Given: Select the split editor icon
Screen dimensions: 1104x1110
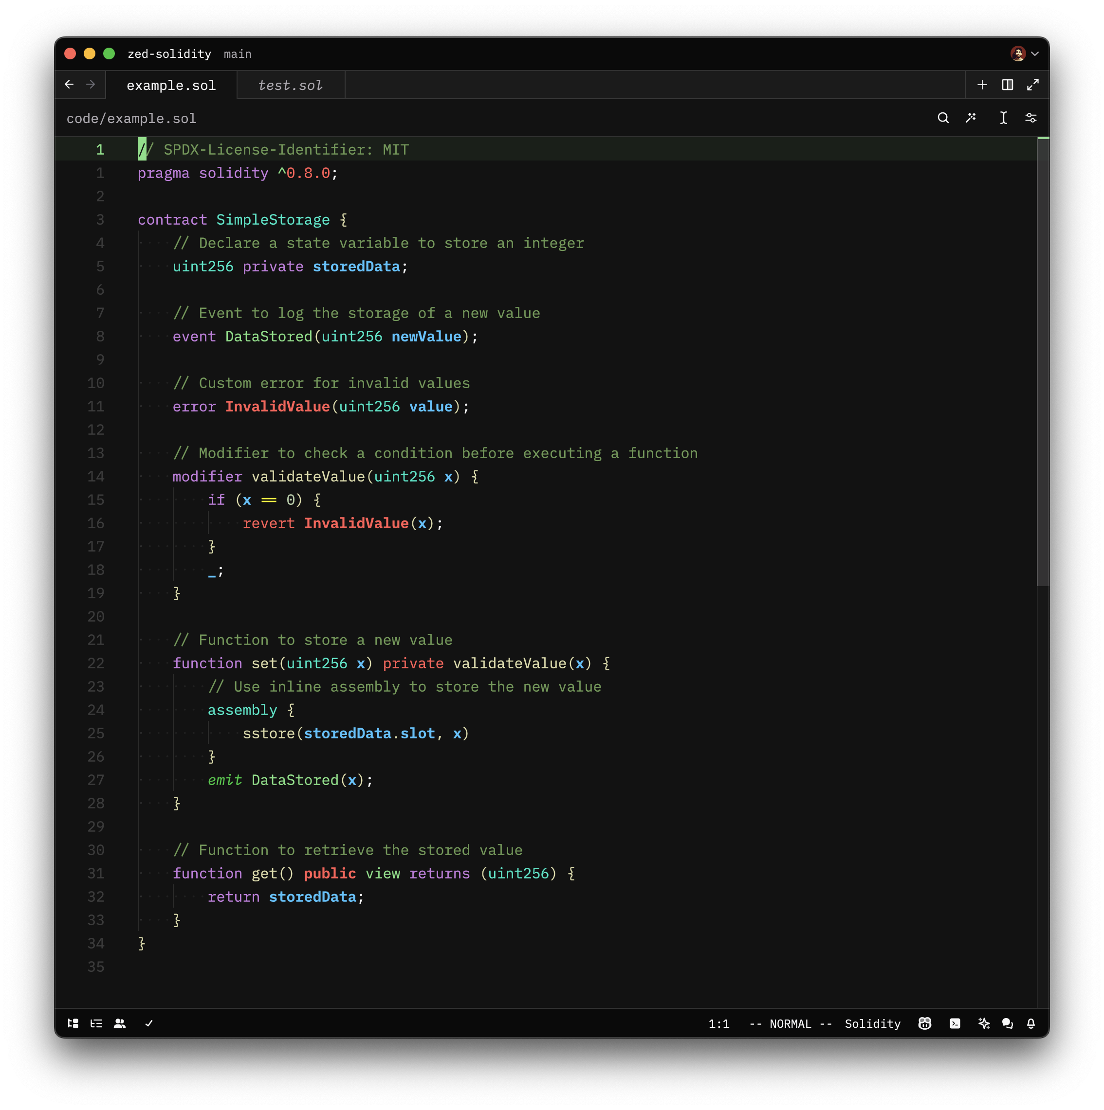Looking at the screenshot, I should coord(1007,84).
